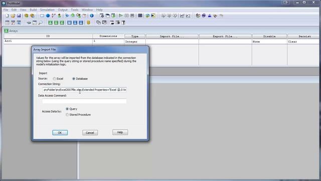This screenshot has width=321, height=181.
Task: Click the Clear cell under Persist
Action: (x=303, y=42)
